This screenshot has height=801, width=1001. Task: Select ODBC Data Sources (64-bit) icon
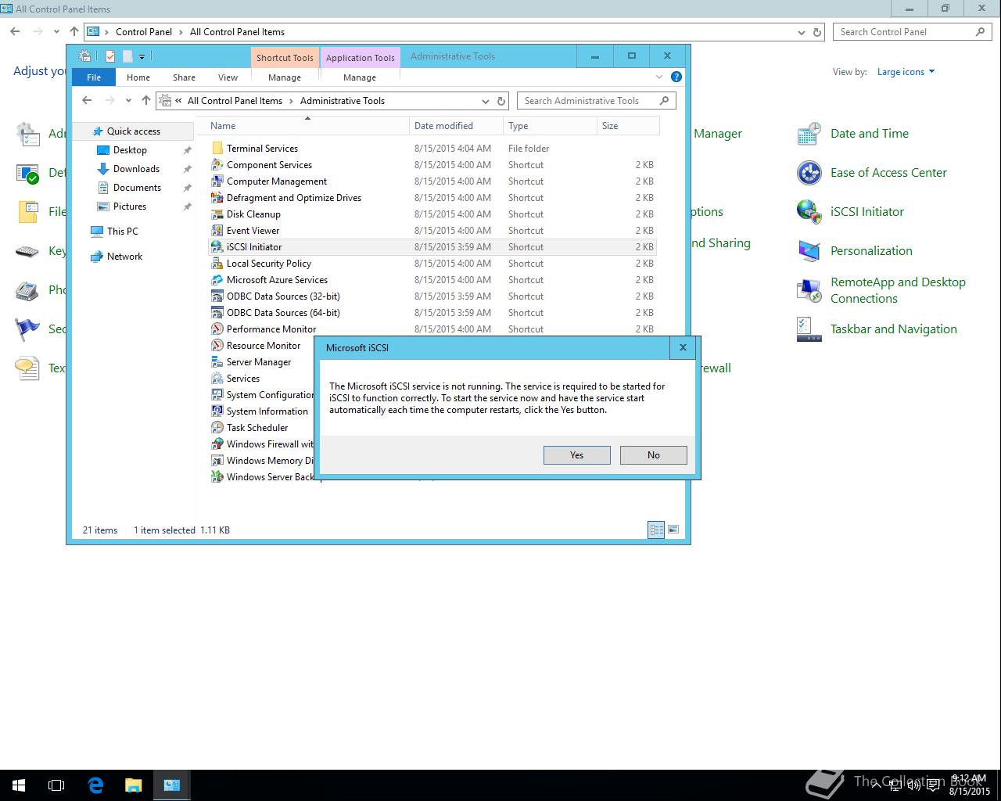point(217,313)
